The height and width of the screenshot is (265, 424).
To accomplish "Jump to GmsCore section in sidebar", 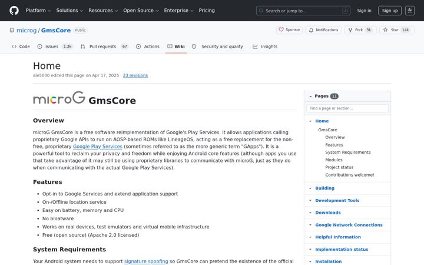I will tap(327, 130).
